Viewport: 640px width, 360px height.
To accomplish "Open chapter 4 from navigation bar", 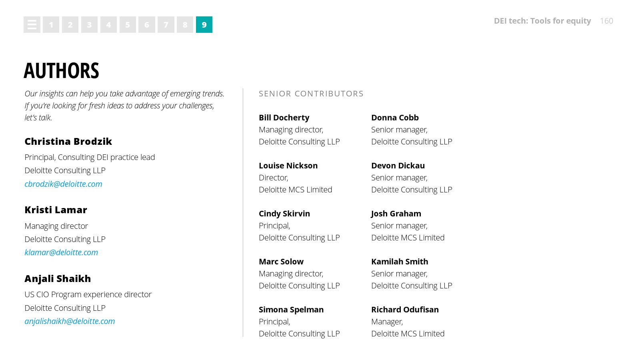I will coord(108,25).
